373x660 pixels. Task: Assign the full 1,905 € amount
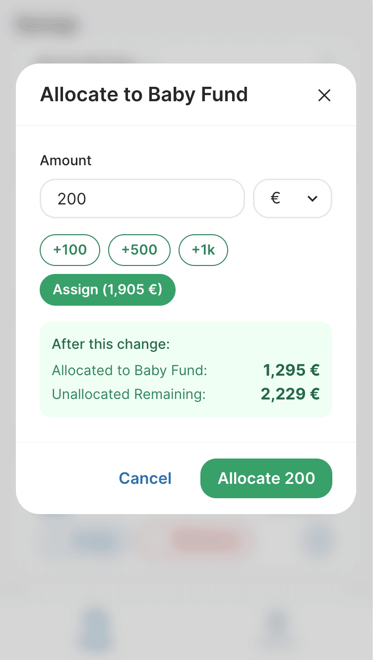(x=107, y=289)
